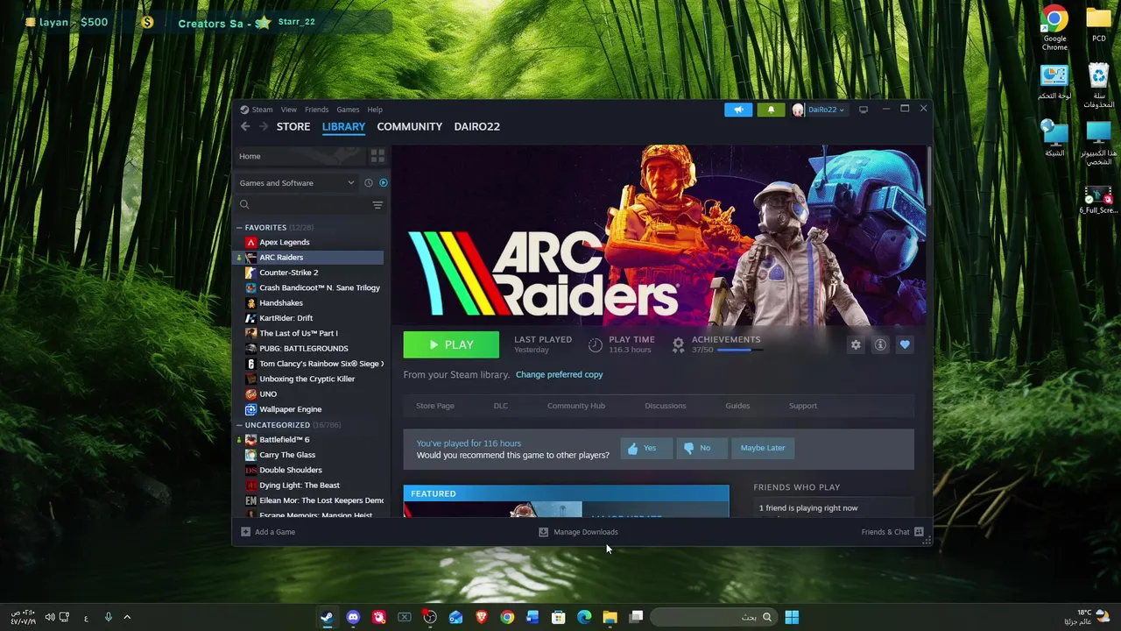Toggle the ready-to-play filter icon
The height and width of the screenshot is (631, 1121).
point(384,183)
